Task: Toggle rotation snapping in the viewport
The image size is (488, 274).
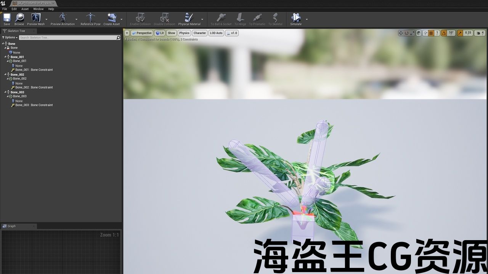Action: coord(444,33)
